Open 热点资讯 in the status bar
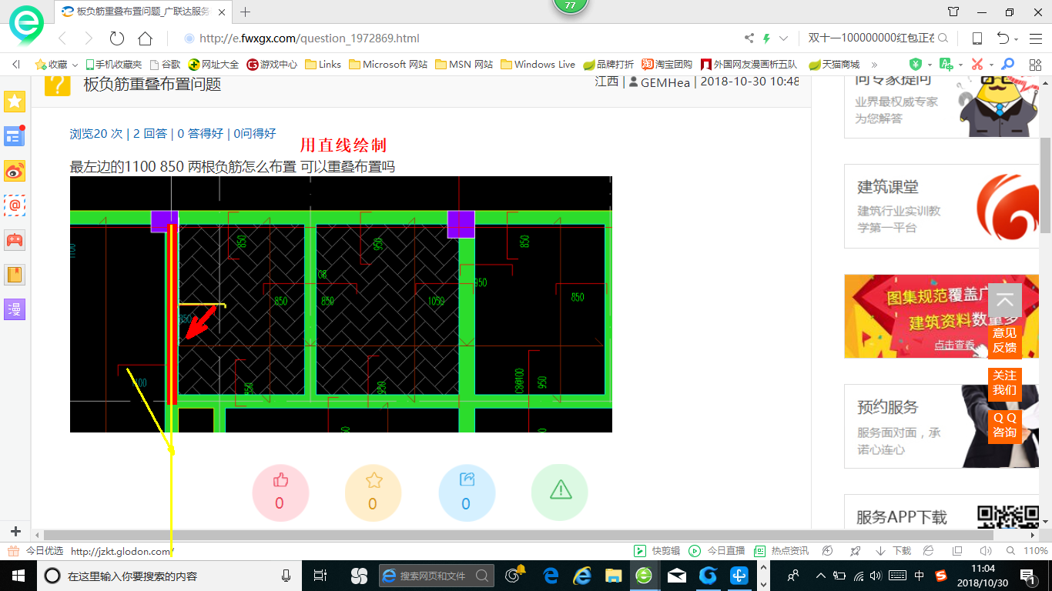The width and height of the screenshot is (1052, 591). point(781,551)
